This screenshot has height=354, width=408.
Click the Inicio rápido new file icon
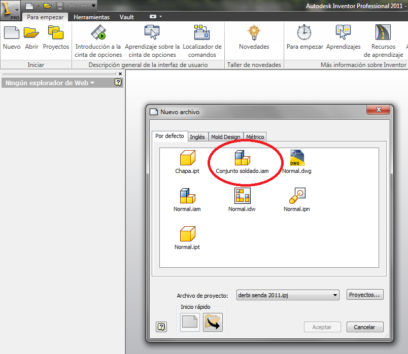pos(190,322)
